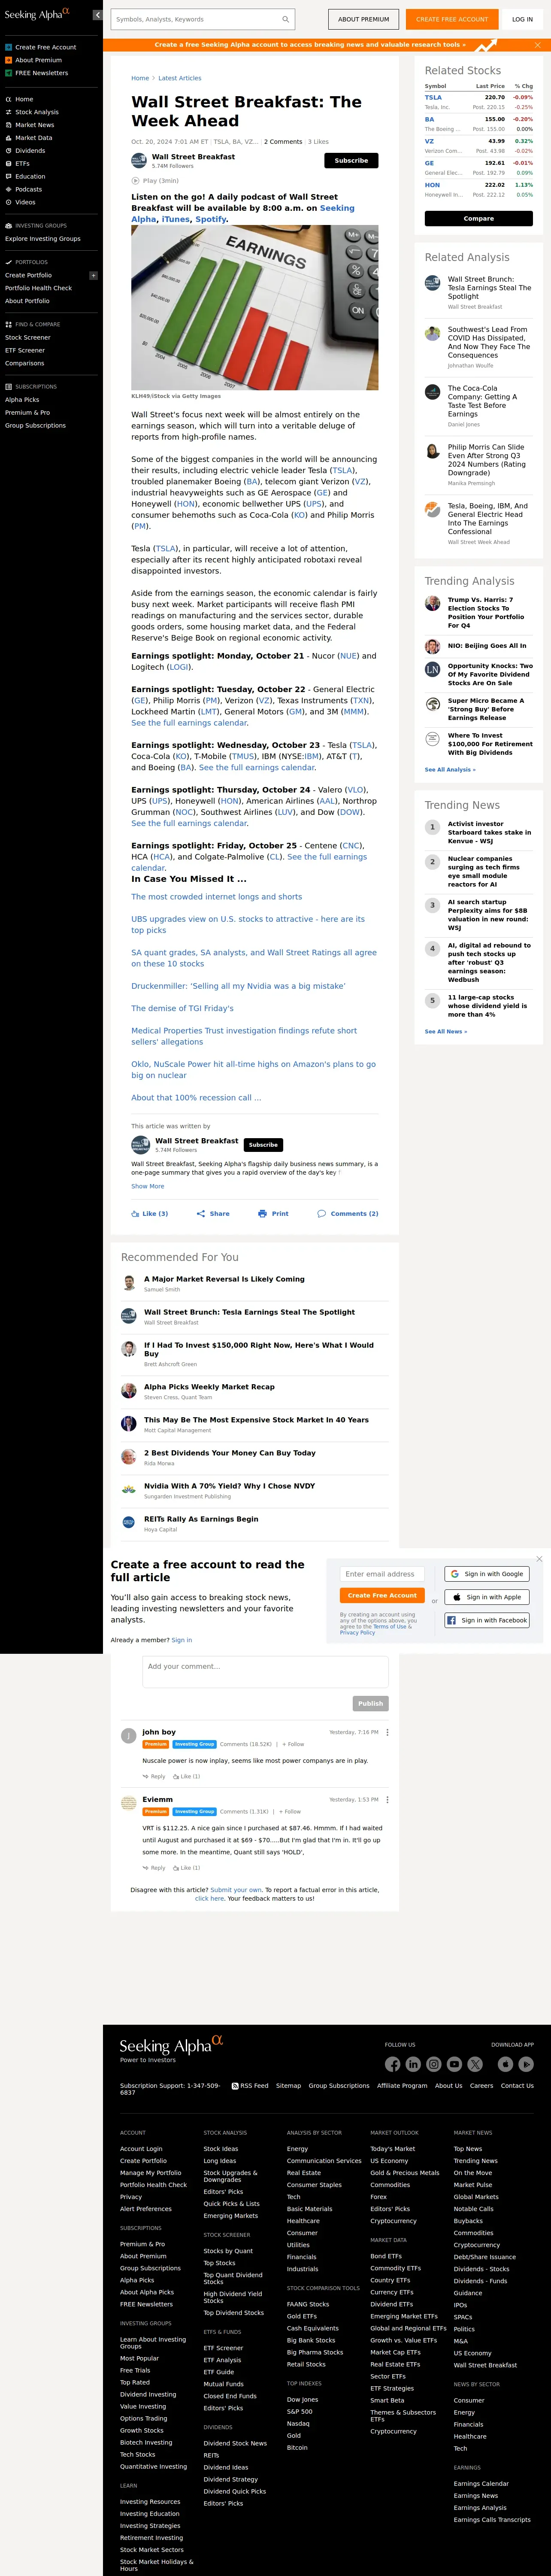The width and height of the screenshot is (551, 2576).
Task: Open 'The demise of TGI Friday's' link
Action: [x=182, y=1008]
